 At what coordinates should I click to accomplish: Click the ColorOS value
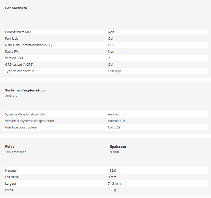click(x=114, y=127)
